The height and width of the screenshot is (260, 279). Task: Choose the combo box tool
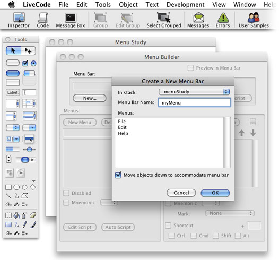tap(13, 139)
